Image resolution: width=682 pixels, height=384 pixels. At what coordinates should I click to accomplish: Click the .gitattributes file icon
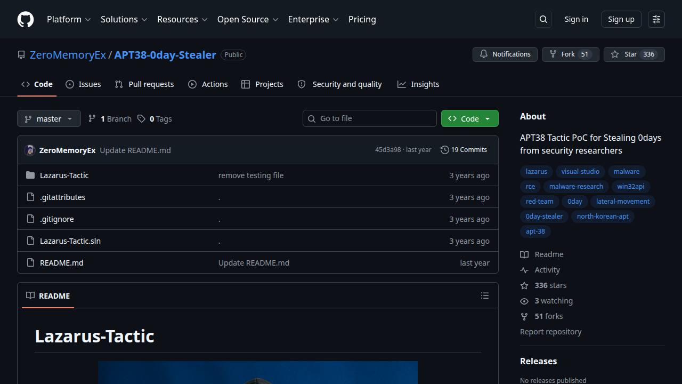coord(30,197)
